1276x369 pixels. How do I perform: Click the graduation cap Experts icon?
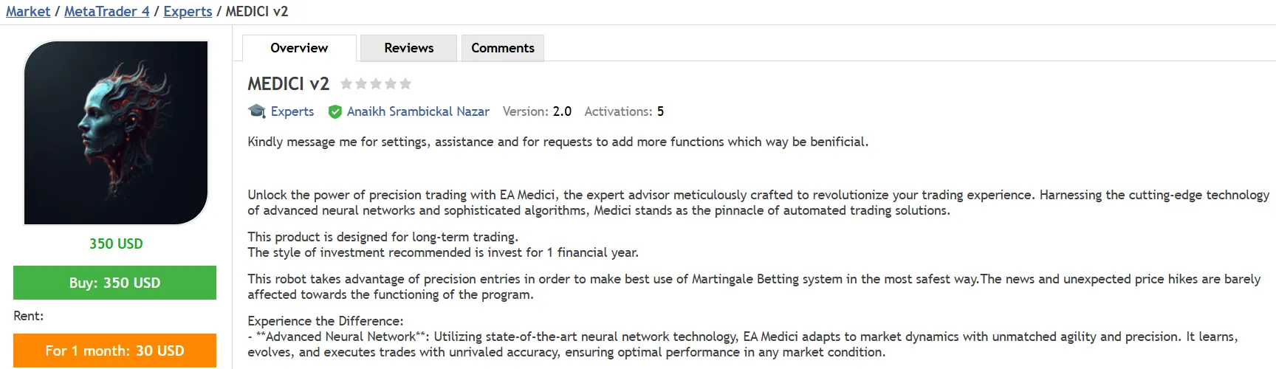click(x=257, y=111)
